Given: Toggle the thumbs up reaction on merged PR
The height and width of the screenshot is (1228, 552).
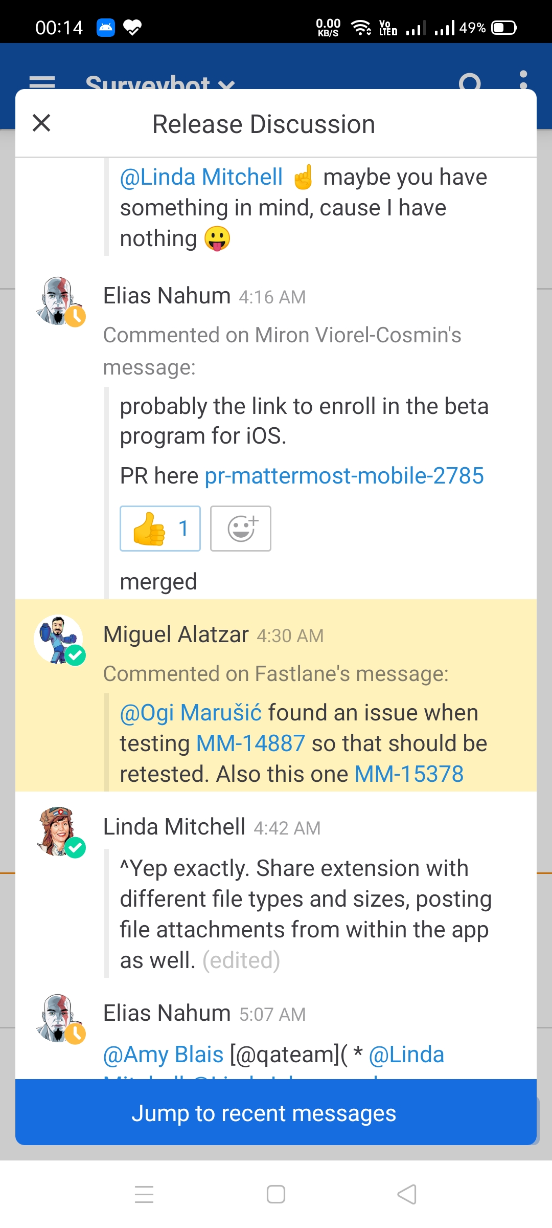Looking at the screenshot, I should coord(160,529).
